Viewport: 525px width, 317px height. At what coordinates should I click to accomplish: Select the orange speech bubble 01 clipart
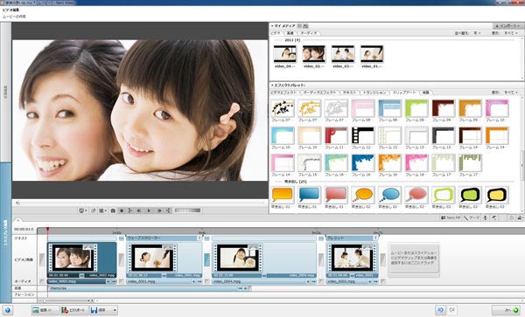pyautogui.click(x=283, y=195)
